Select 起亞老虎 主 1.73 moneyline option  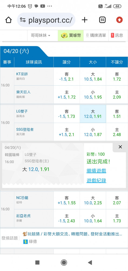click(117, 218)
